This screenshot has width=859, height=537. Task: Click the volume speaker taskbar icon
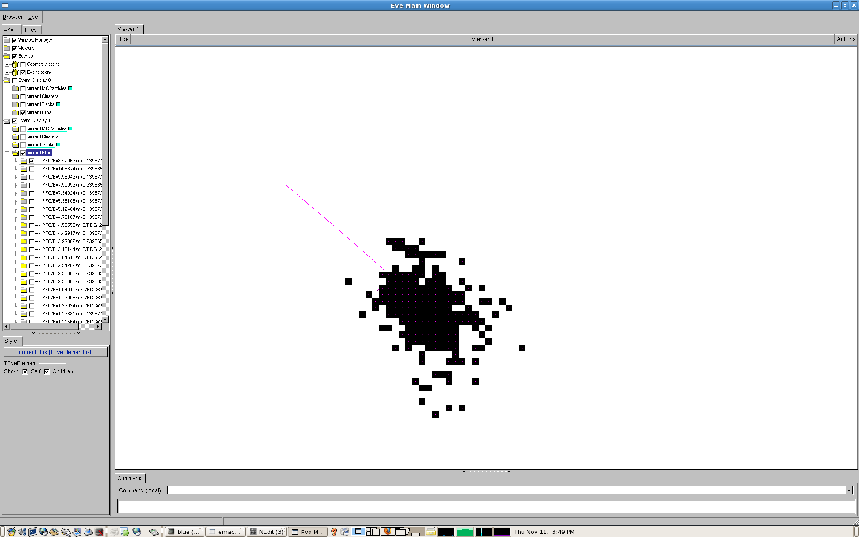click(21, 532)
